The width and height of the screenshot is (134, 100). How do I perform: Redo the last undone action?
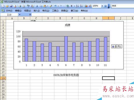[61, 6]
